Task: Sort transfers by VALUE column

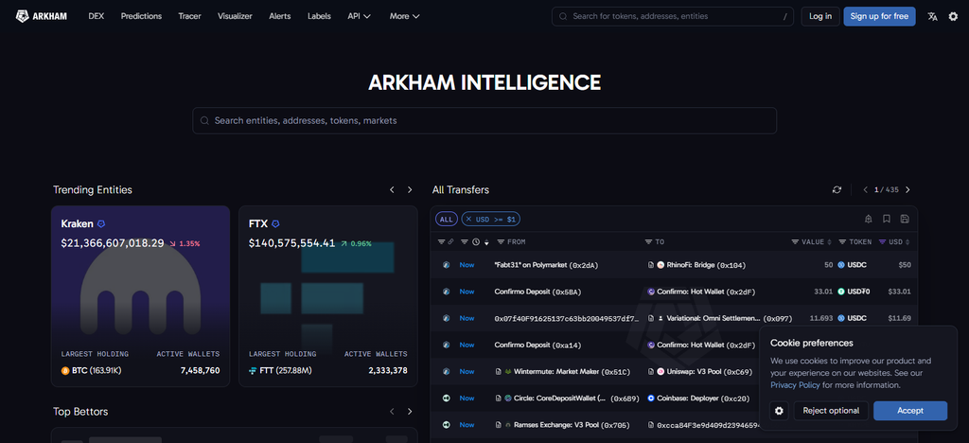Action: [x=829, y=241]
